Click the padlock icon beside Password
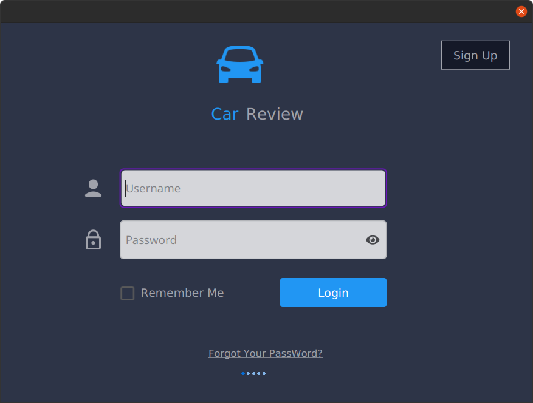 point(93,240)
